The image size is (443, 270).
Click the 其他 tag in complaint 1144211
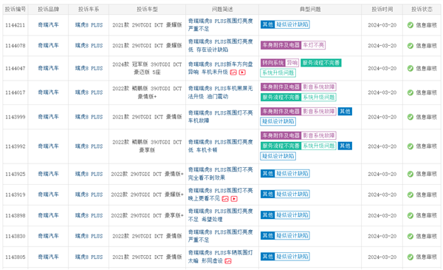tap(267, 24)
